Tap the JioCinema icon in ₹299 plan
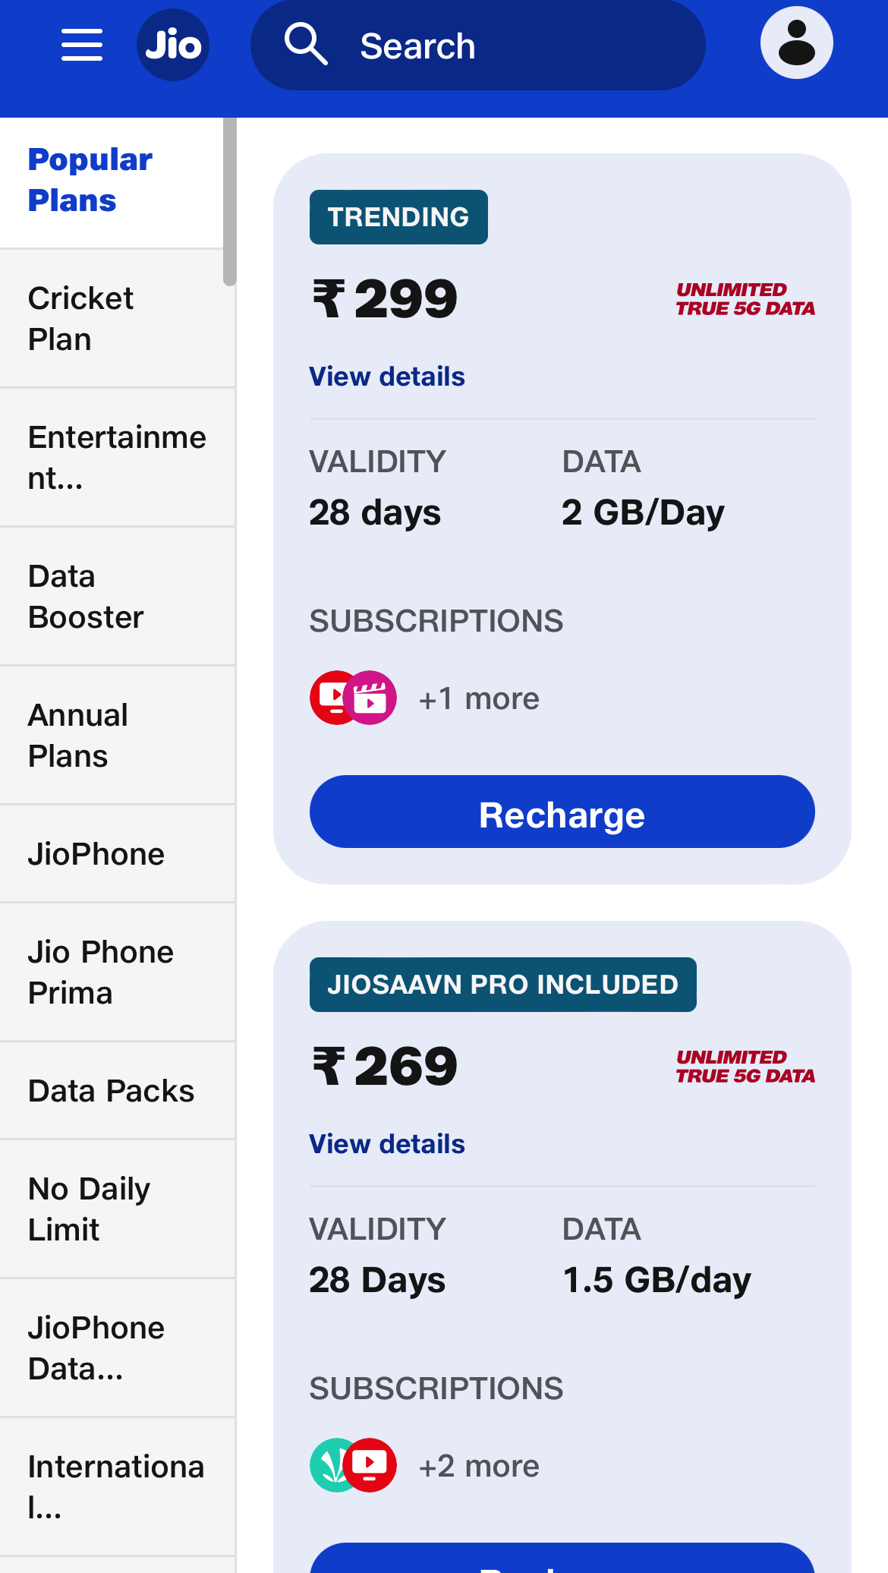Viewport: 888px width, 1573px height. pyautogui.click(x=370, y=698)
